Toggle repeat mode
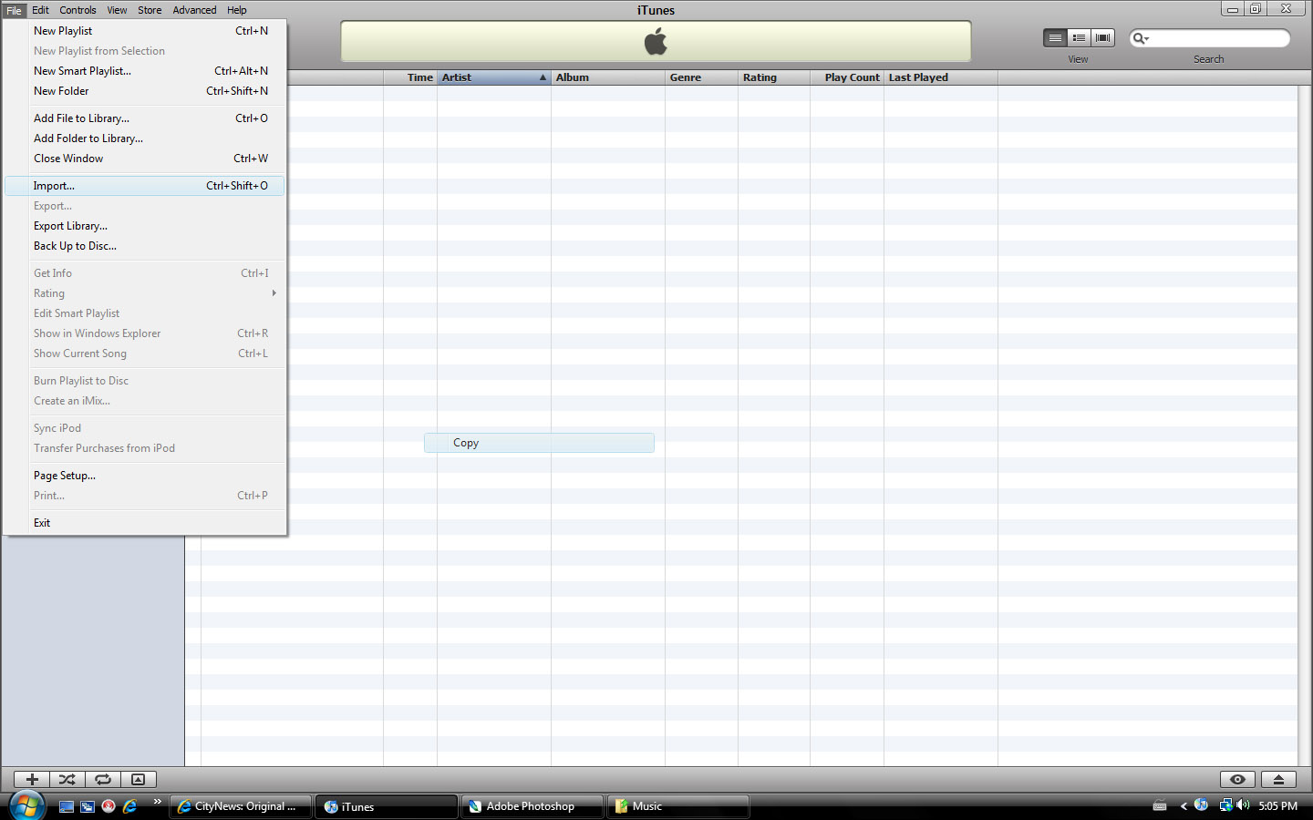The height and width of the screenshot is (820, 1313). click(x=103, y=779)
